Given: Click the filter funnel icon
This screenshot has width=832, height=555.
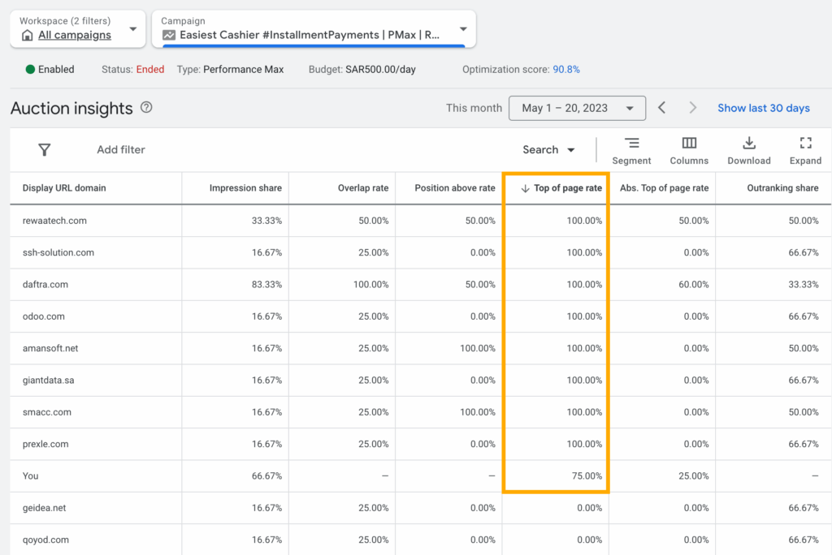Looking at the screenshot, I should tap(45, 150).
